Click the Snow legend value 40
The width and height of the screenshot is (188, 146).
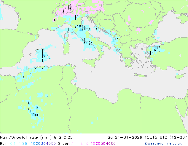pyautogui.click(x=108, y=144)
